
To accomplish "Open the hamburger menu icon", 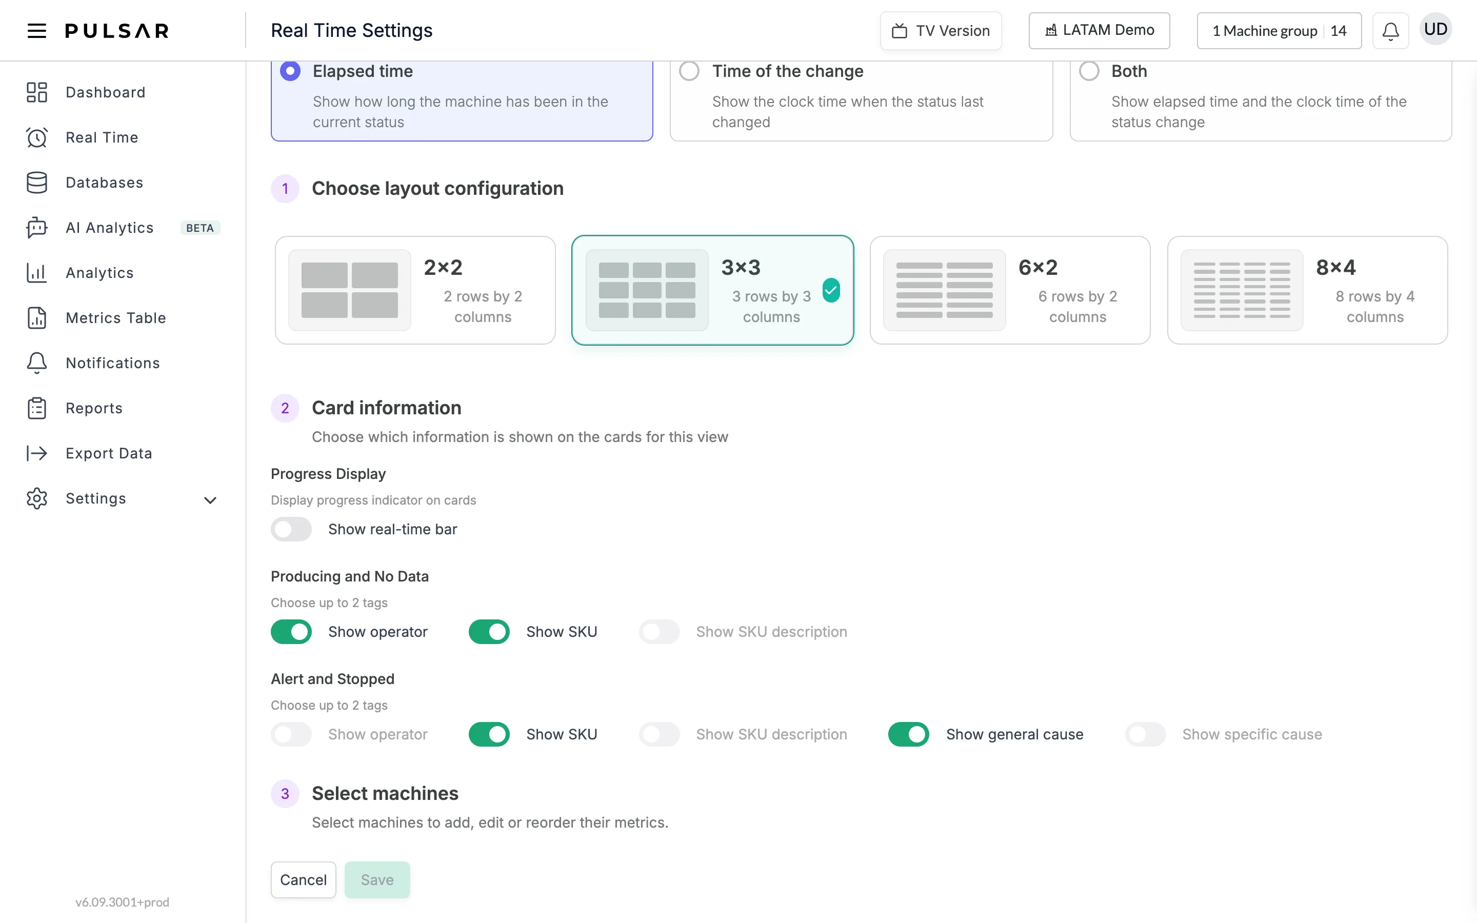I will [36, 31].
